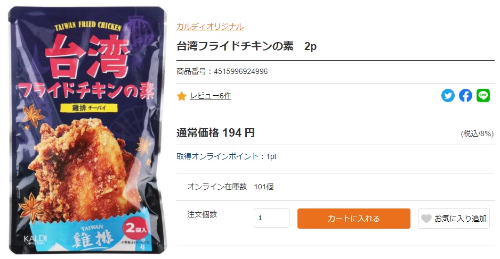
Task: Click the オンライン在庫数 101個 stock text
Action: coord(230,187)
